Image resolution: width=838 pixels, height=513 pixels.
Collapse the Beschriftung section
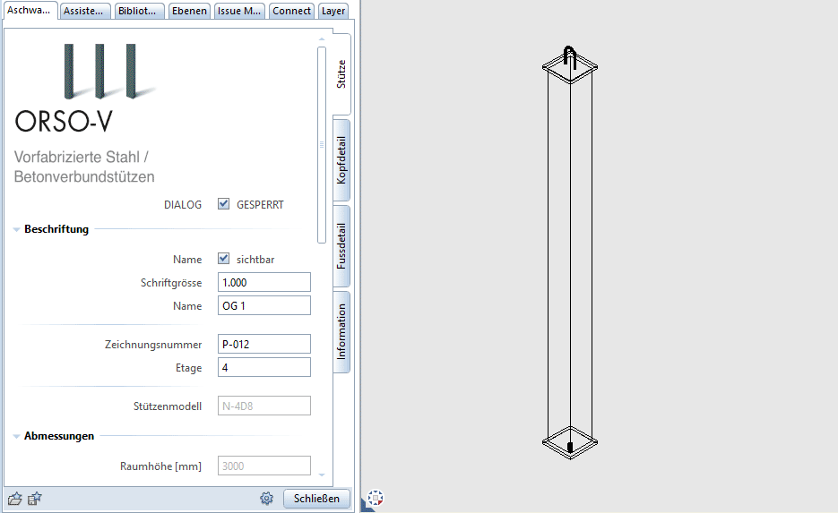click(x=16, y=229)
